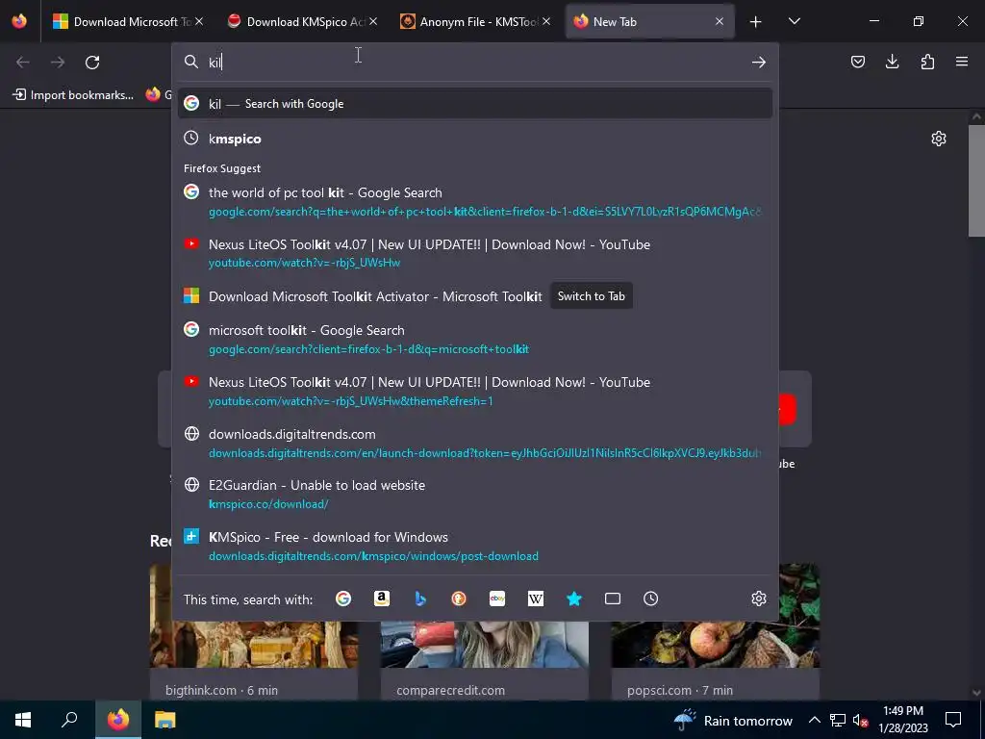
Task: Open Firefox View icon in tab strip
Action: 19,21
